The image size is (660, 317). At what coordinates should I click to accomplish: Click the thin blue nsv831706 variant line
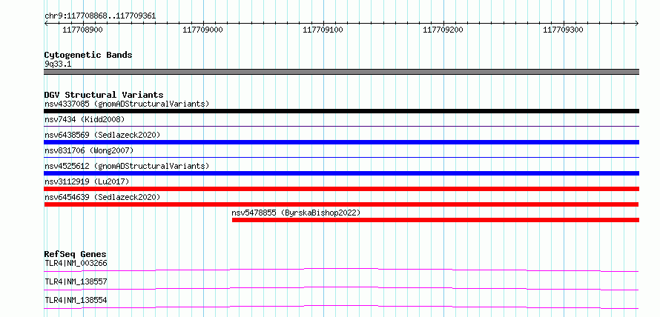click(341, 157)
